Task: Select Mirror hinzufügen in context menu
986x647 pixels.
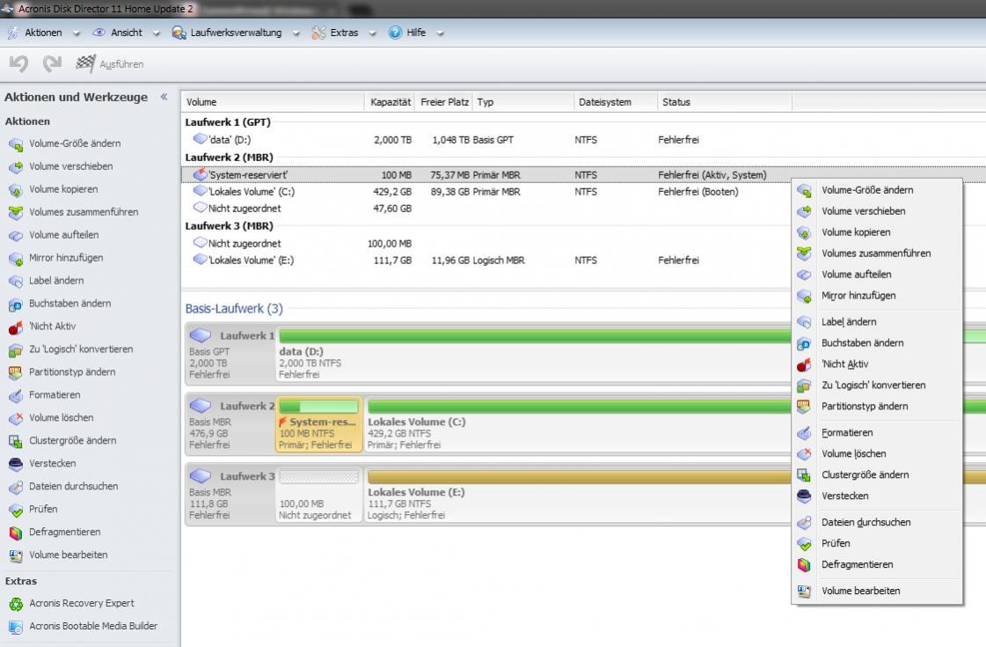Action: click(877, 295)
